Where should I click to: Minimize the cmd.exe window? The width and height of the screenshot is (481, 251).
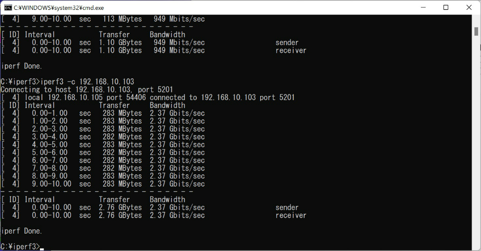pyautogui.click(x=423, y=8)
